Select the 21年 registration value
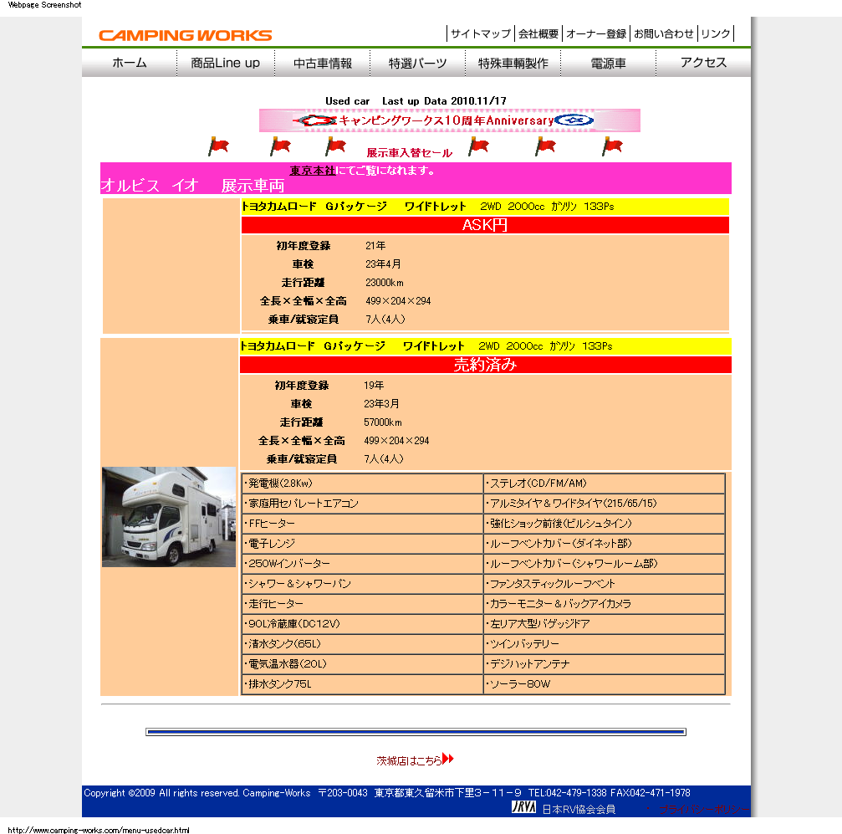The image size is (842, 834). tap(375, 246)
